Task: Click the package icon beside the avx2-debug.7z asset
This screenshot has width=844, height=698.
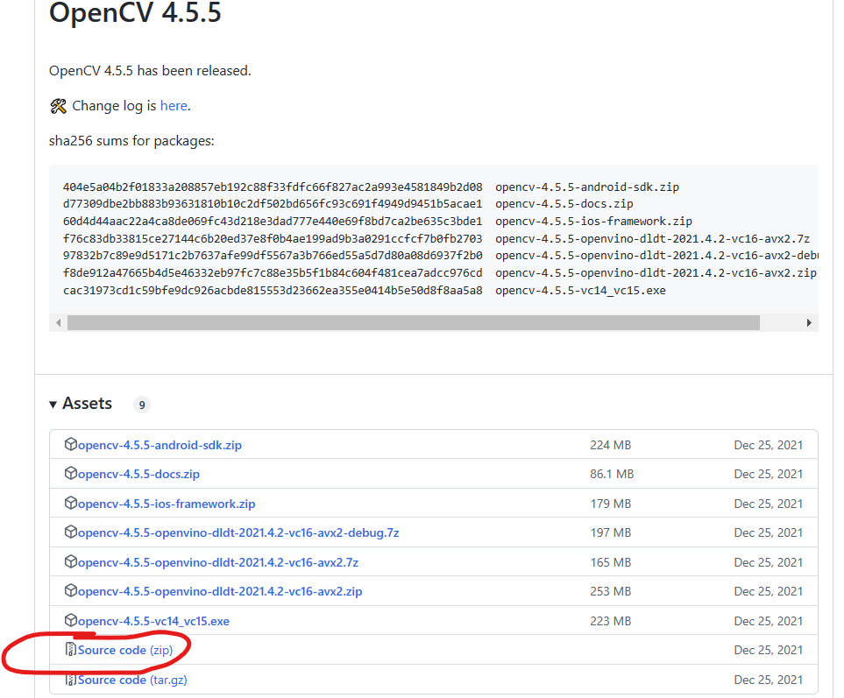Action: pos(71,532)
